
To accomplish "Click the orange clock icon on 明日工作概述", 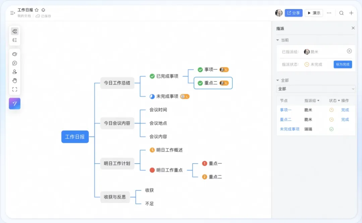I will point(152,150).
